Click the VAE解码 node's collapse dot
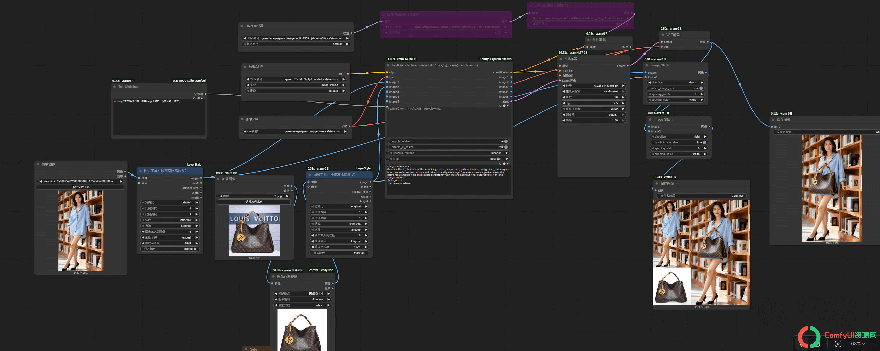880x351 pixels. (663, 35)
